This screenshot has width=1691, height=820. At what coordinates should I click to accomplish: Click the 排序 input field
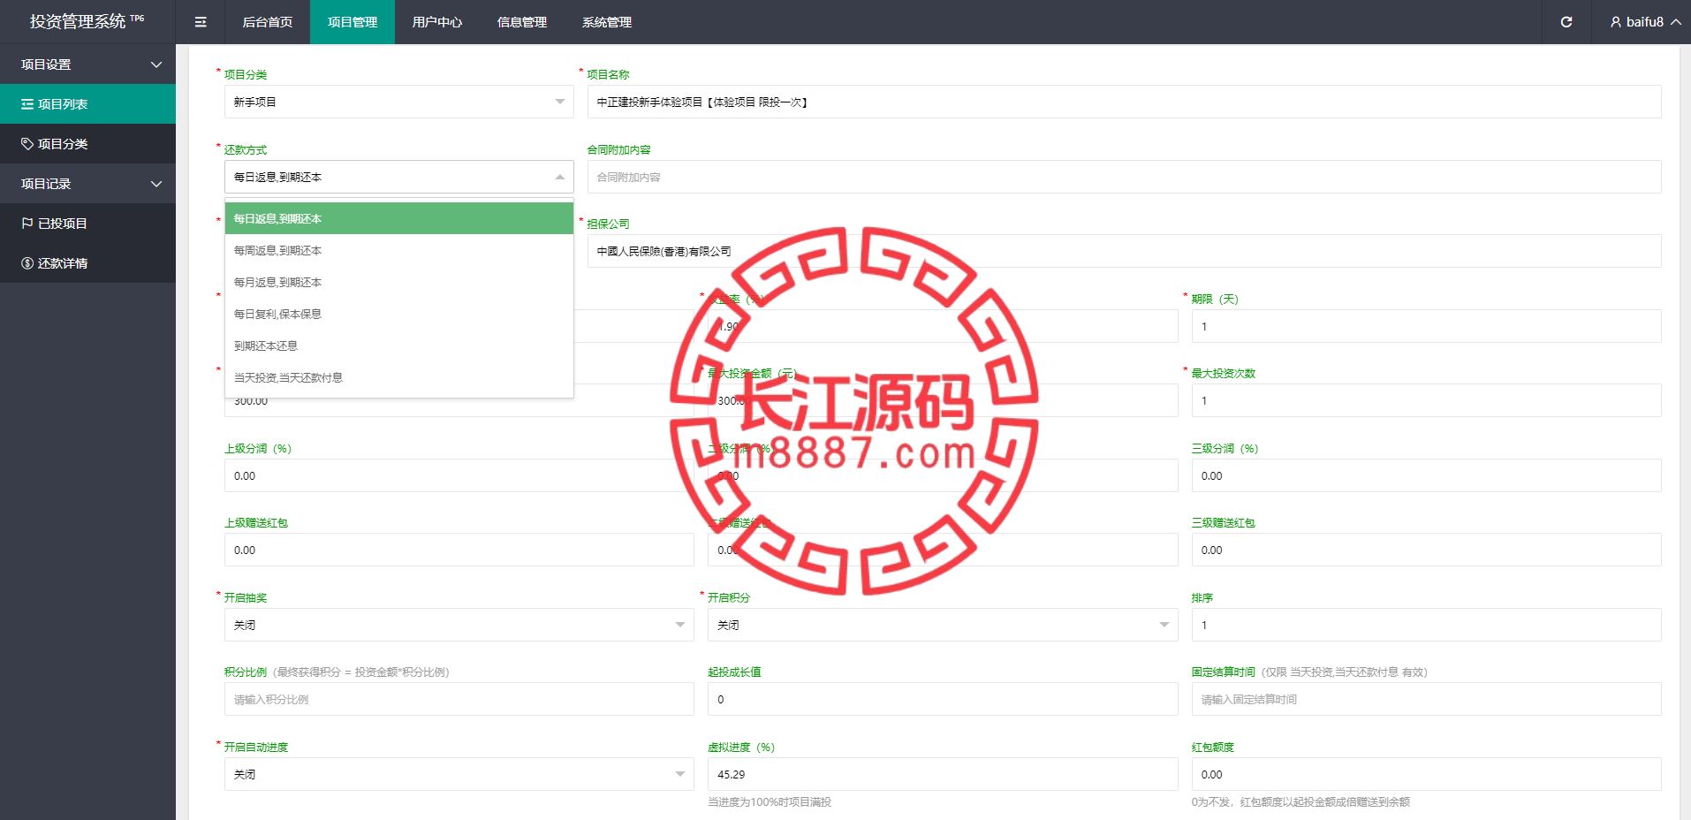coord(1426,625)
